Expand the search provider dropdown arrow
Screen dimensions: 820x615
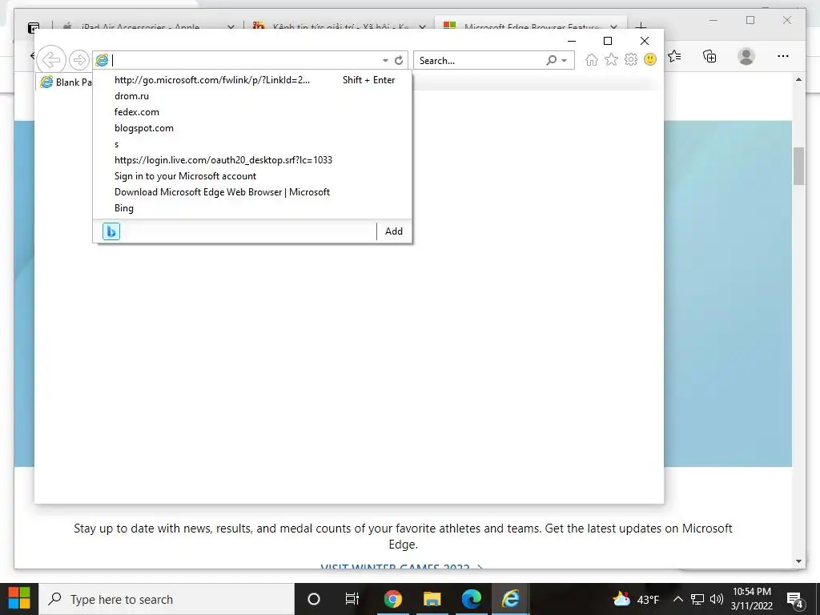565,61
